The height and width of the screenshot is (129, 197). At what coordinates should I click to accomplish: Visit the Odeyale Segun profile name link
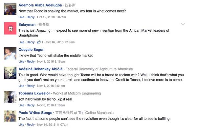tap(32, 50)
